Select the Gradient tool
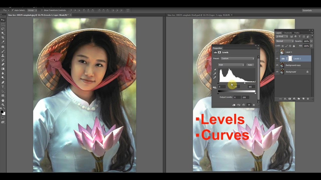The image size is (321, 180). click(x=3, y=69)
